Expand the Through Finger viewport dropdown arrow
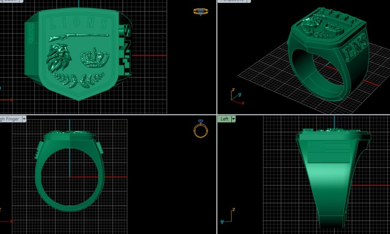390x234 pixels. point(24,119)
